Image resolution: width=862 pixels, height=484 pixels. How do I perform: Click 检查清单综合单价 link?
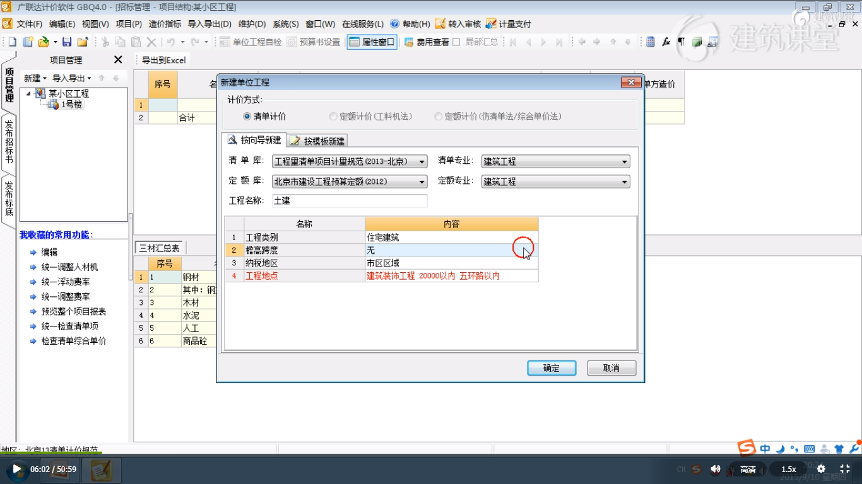click(x=74, y=341)
